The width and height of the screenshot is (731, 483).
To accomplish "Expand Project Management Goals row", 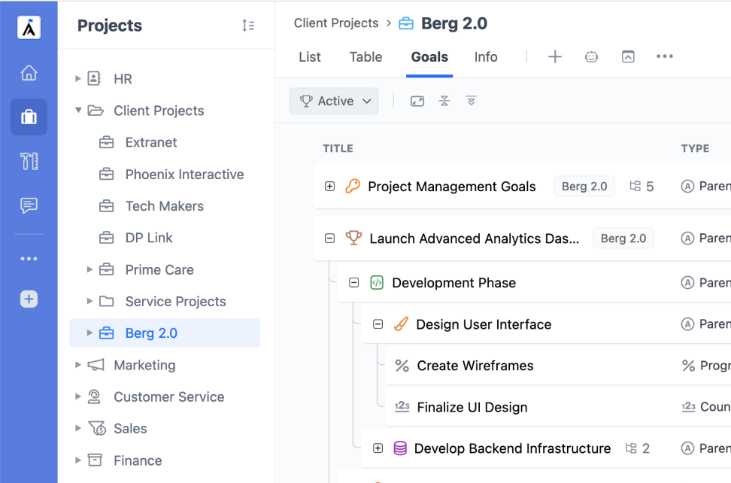I will click(x=329, y=187).
